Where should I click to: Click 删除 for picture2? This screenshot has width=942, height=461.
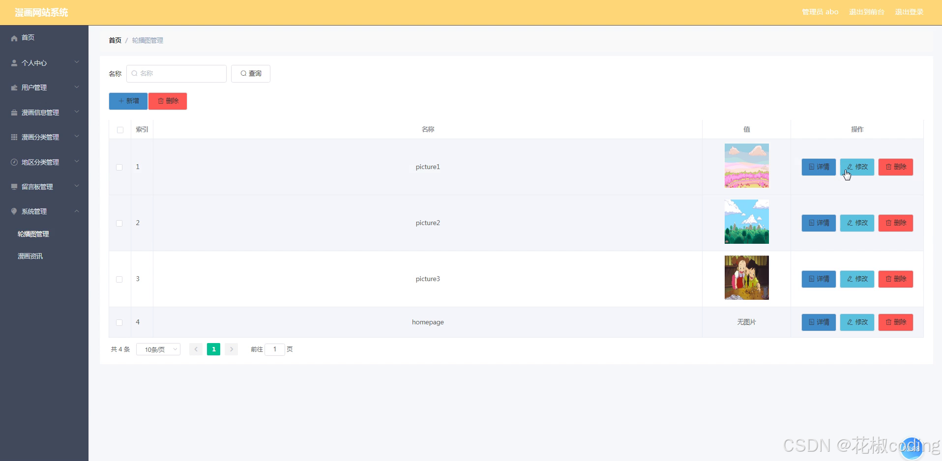[x=896, y=223]
